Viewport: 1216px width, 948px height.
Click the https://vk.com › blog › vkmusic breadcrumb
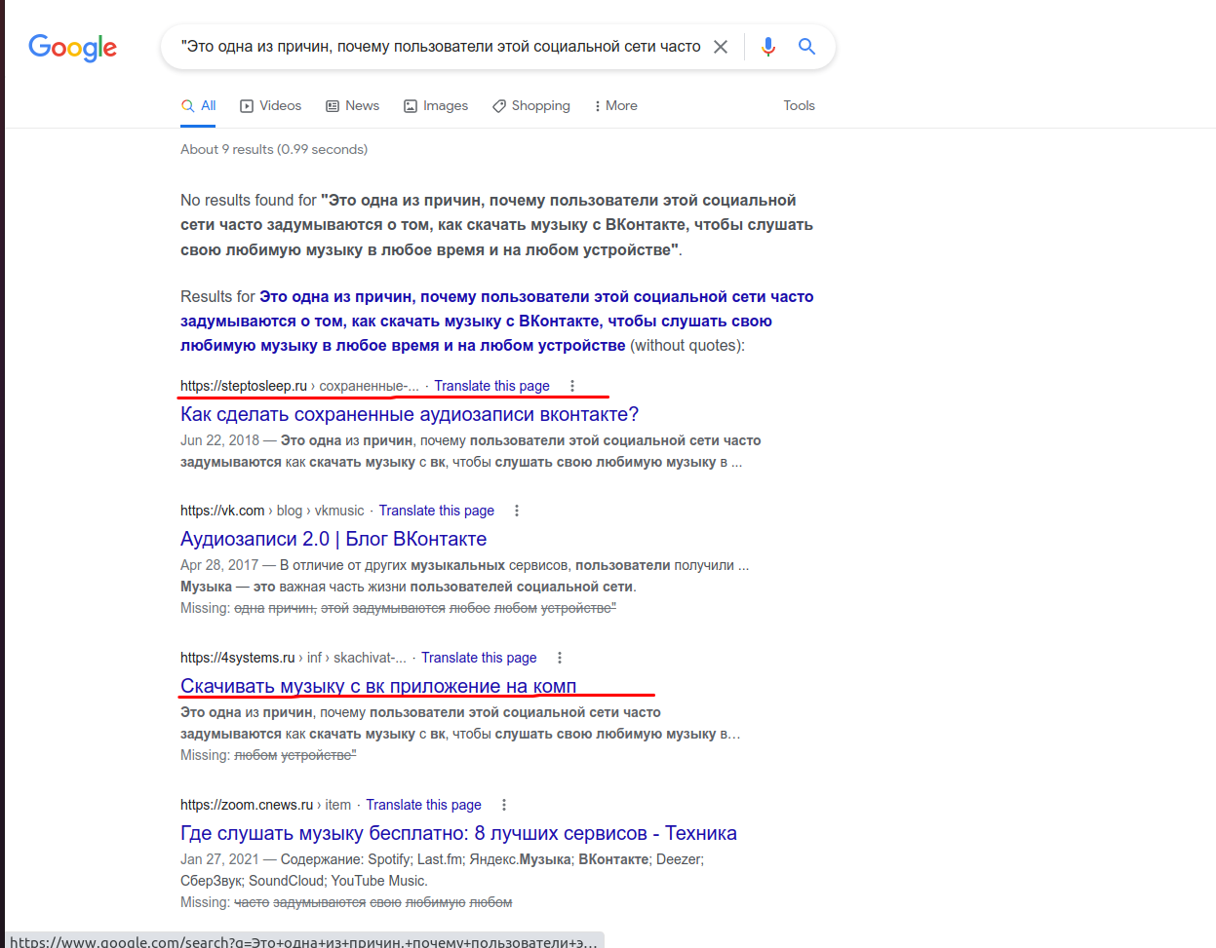[272, 511]
